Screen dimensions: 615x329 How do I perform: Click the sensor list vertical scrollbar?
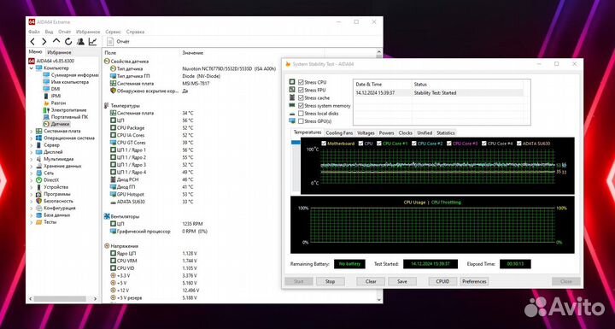(x=379, y=175)
